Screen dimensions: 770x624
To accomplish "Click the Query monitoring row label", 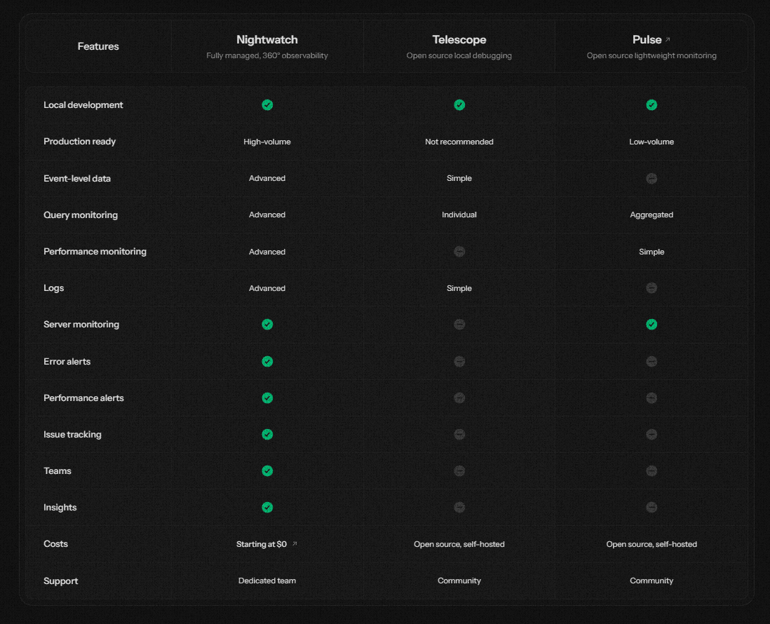I will pyautogui.click(x=81, y=215).
